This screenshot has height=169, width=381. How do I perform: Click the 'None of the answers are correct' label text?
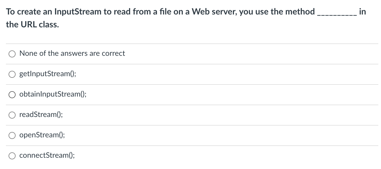72,53
